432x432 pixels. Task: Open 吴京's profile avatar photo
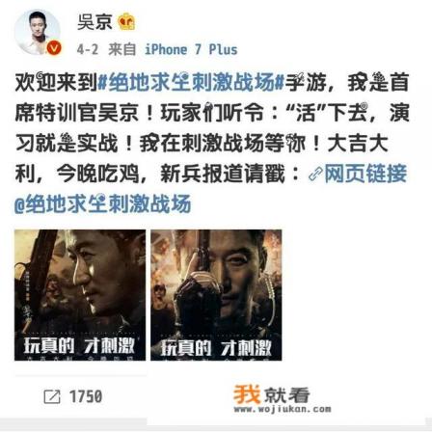pyautogui.click(x=37, y=33)
